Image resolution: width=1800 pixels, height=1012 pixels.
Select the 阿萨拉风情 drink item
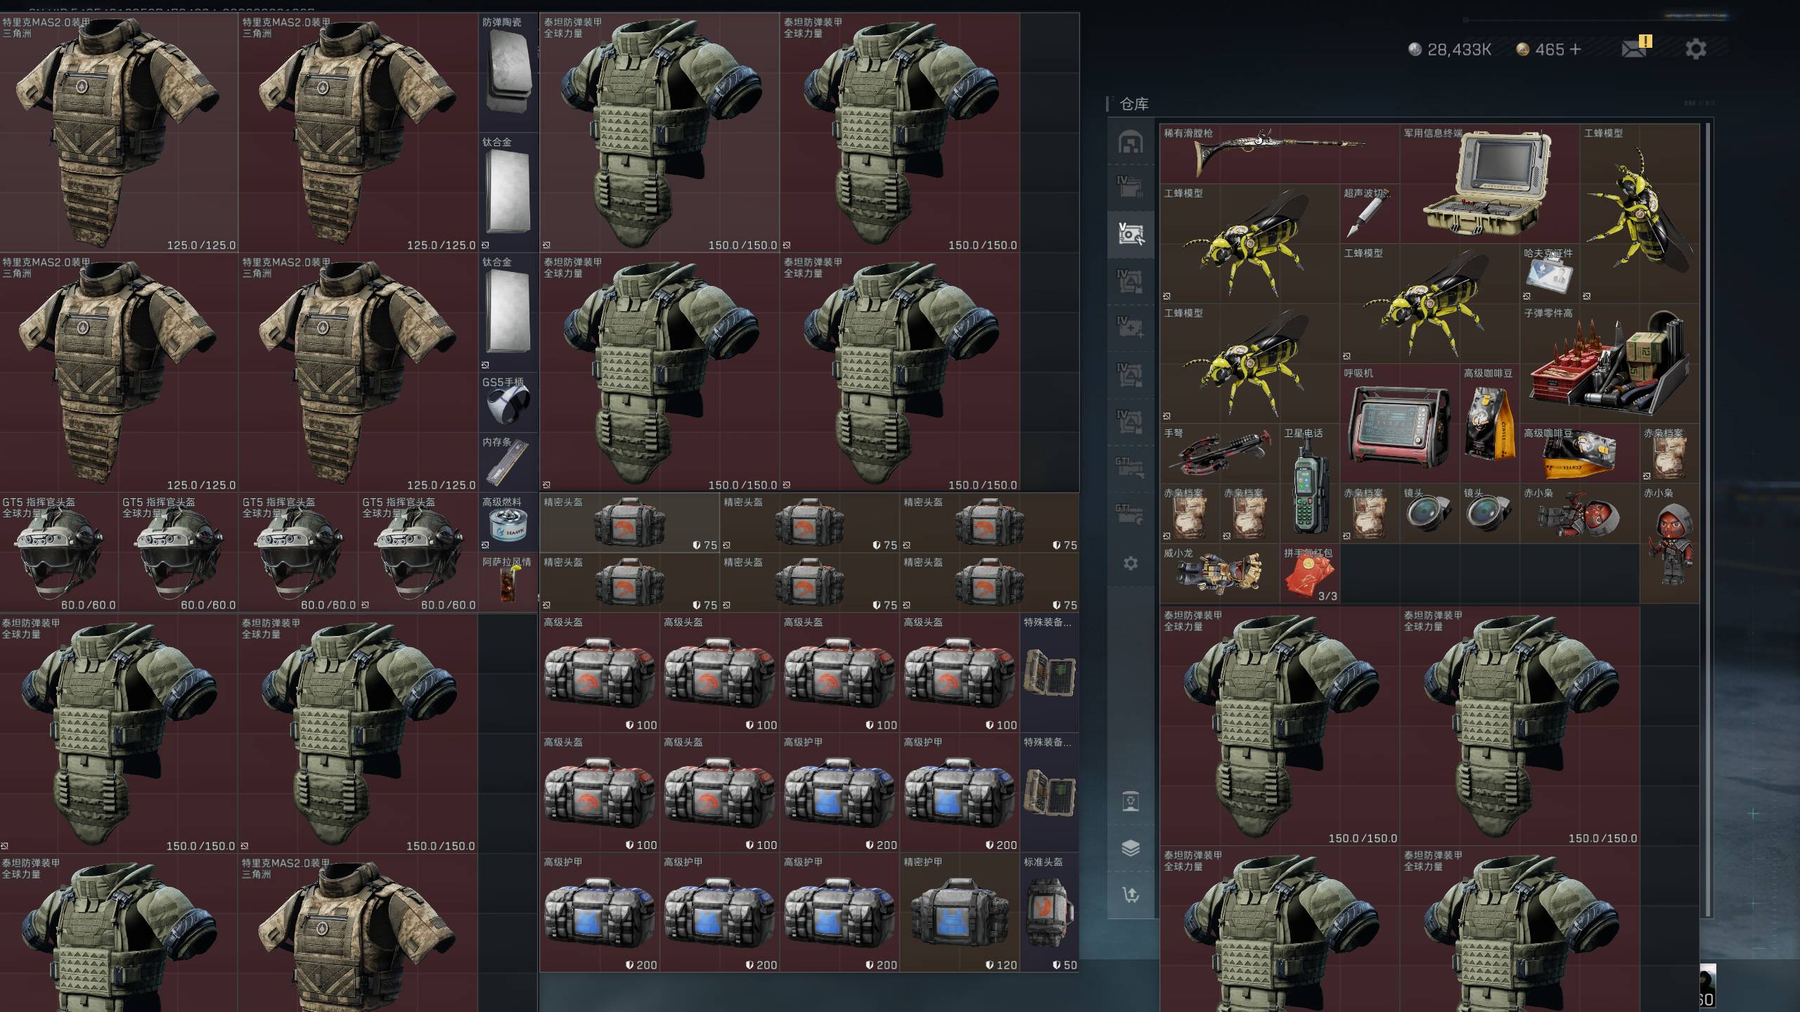point(508,582)
